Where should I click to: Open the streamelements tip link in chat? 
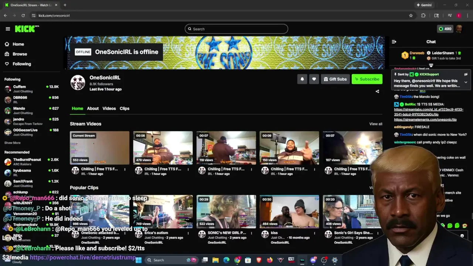(x=425, y=120)
